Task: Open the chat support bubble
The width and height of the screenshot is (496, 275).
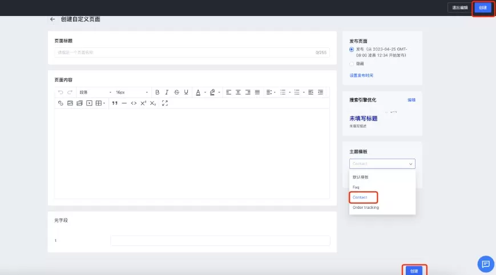Action: [485, 264]
